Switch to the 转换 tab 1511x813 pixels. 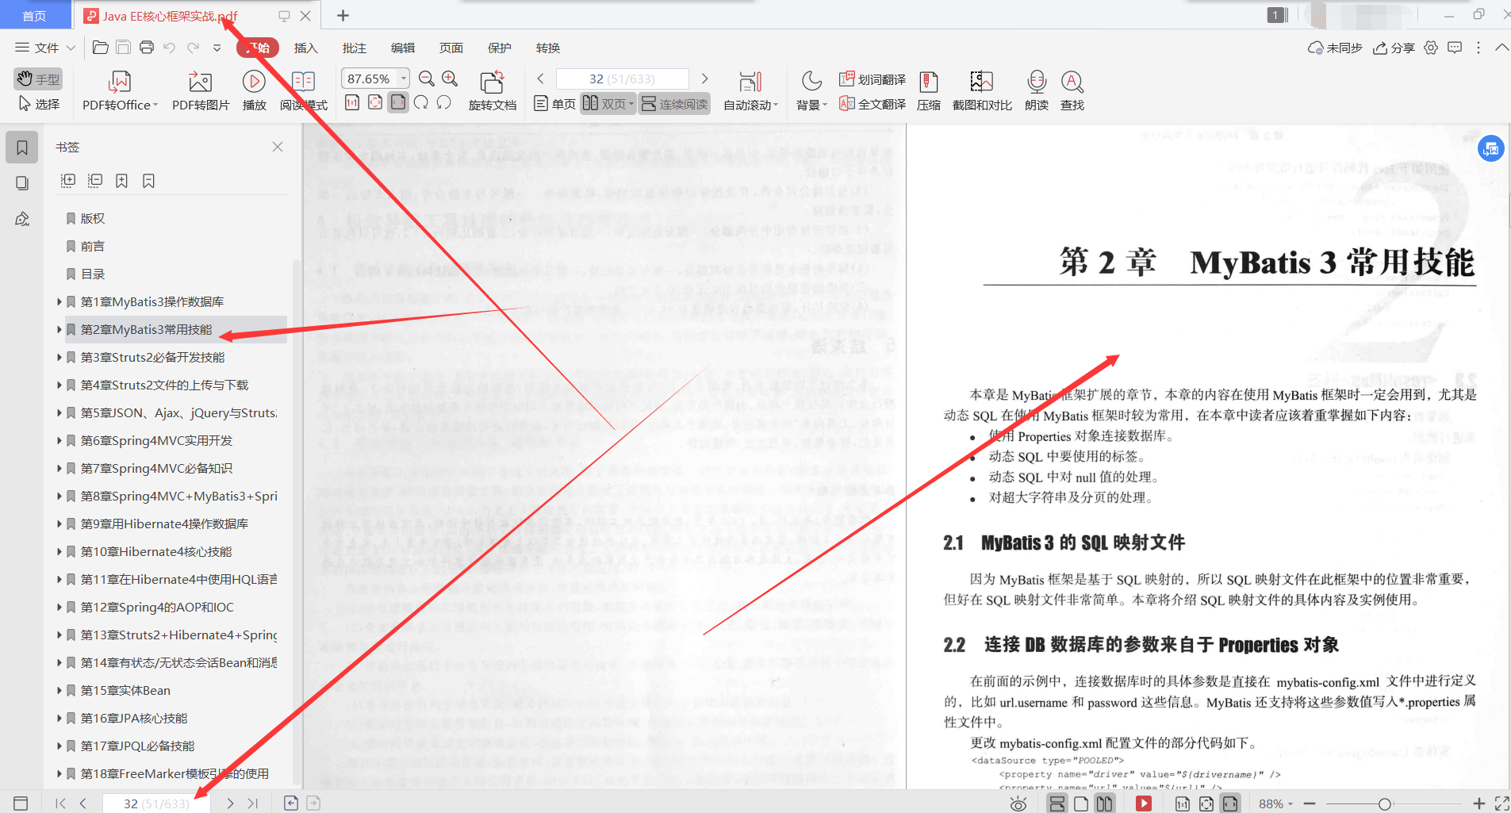point(547,48)
